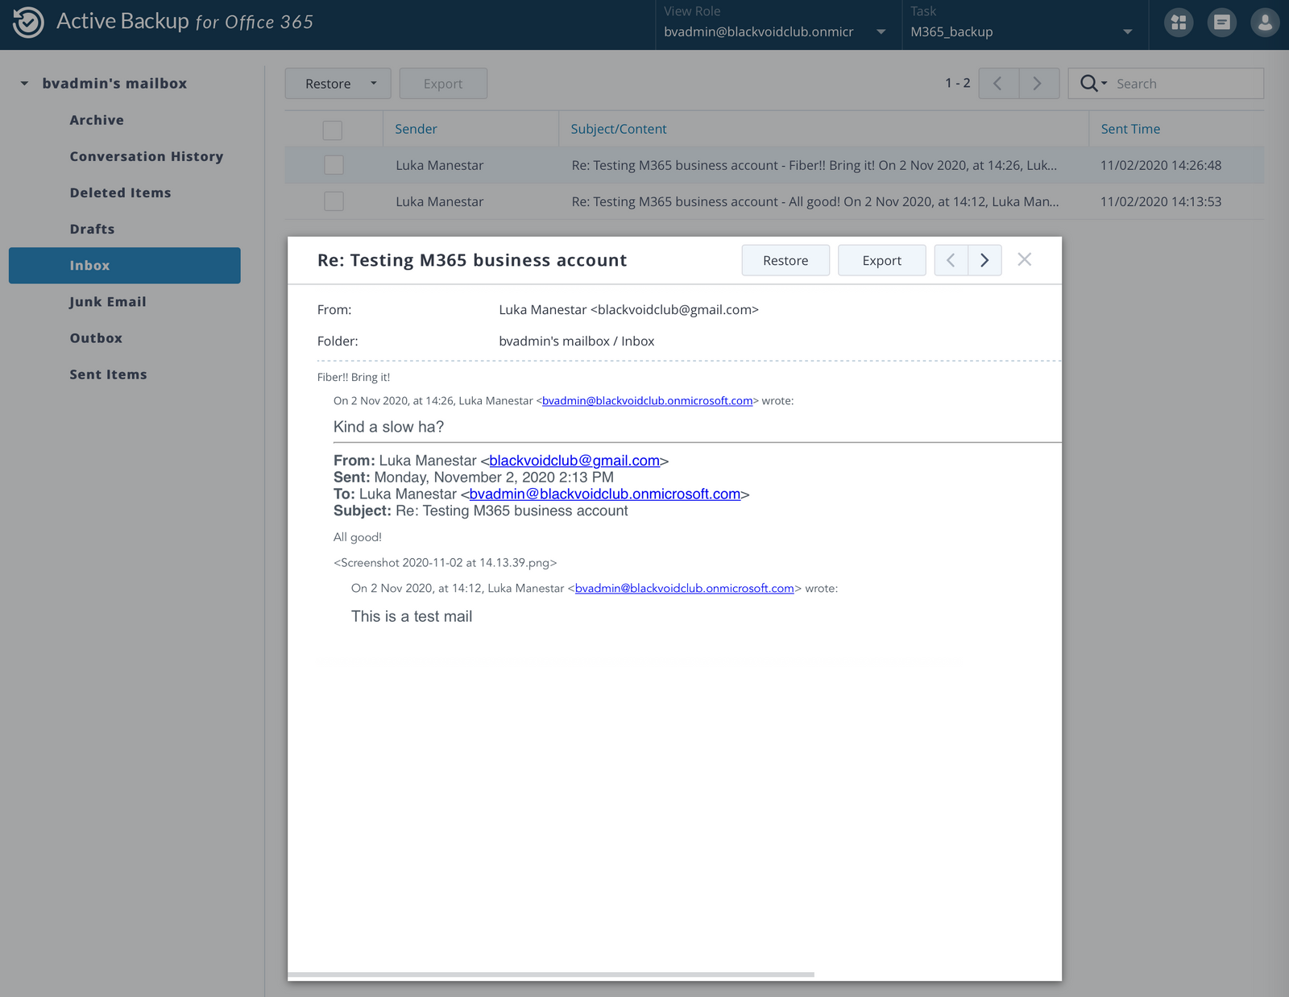The image size is (1289, 997).
Task: Click the '1 - 2' page count text
Action: (958, 83)
